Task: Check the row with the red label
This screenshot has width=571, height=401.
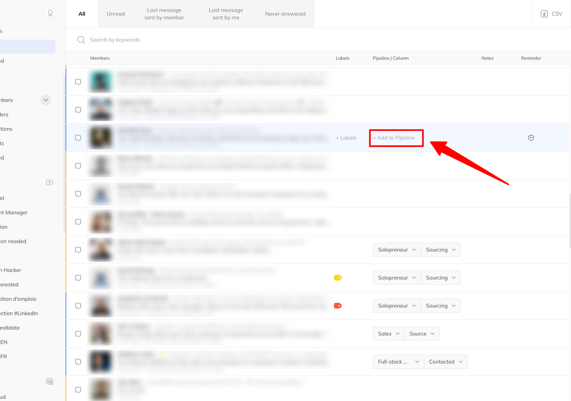Action: point(78,306)
